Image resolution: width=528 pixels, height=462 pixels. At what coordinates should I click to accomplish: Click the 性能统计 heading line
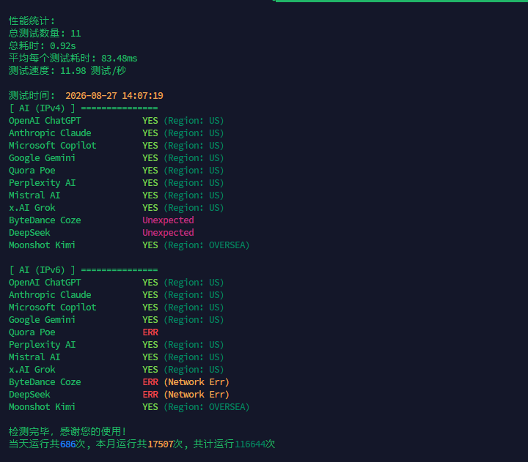coord(32,21)
